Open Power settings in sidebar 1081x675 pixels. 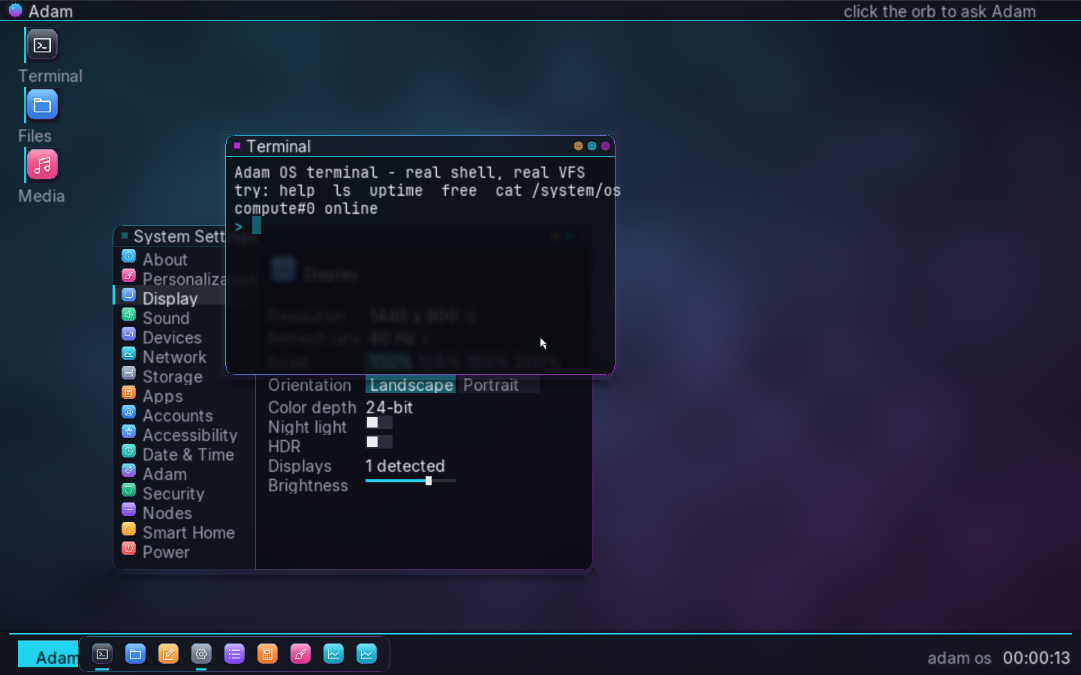pyautogui.click(x=184, y=552)
